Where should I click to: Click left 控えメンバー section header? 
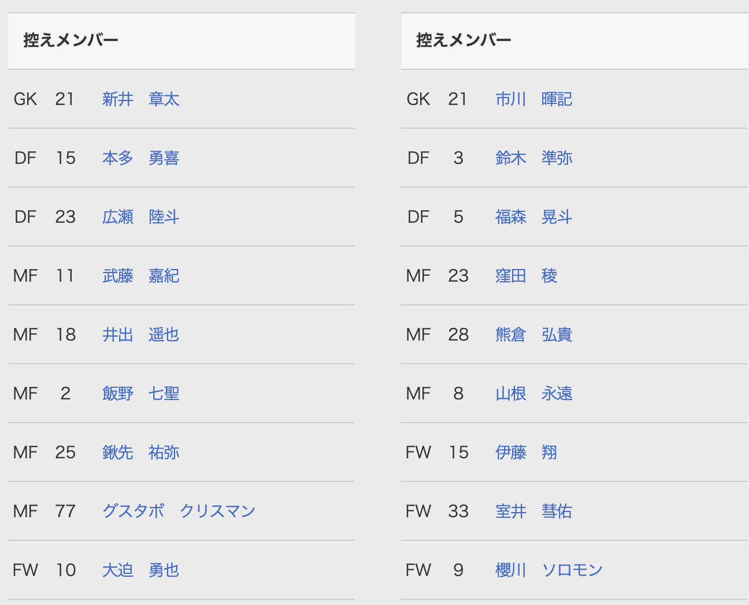(71, 40)
